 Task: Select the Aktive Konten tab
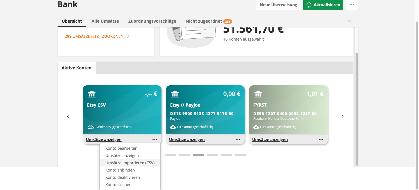77,68
